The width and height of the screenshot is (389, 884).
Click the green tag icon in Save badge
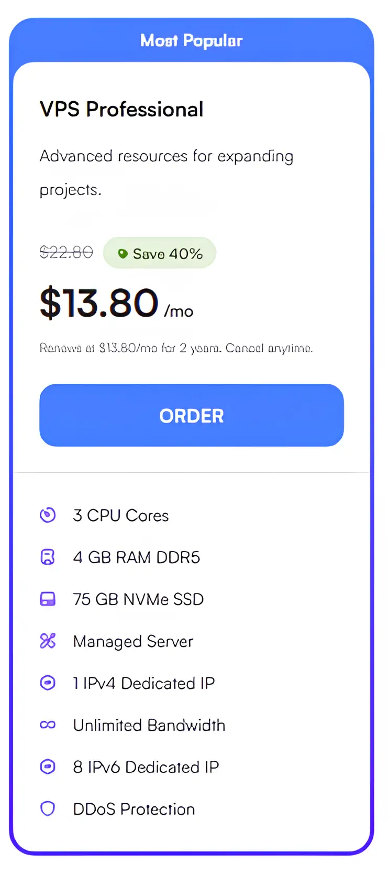click(x=123, y=254)
